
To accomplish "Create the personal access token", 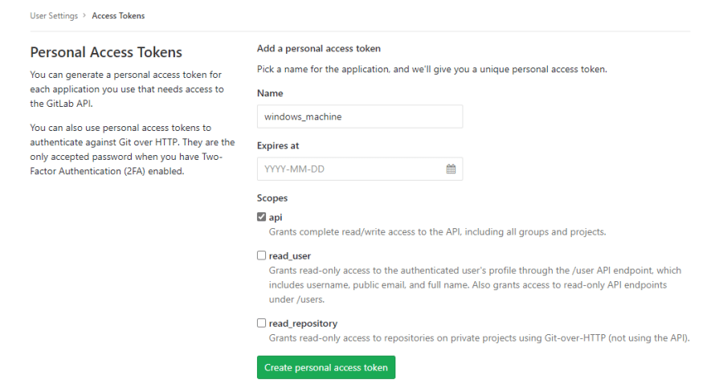I will click(326, 367).
